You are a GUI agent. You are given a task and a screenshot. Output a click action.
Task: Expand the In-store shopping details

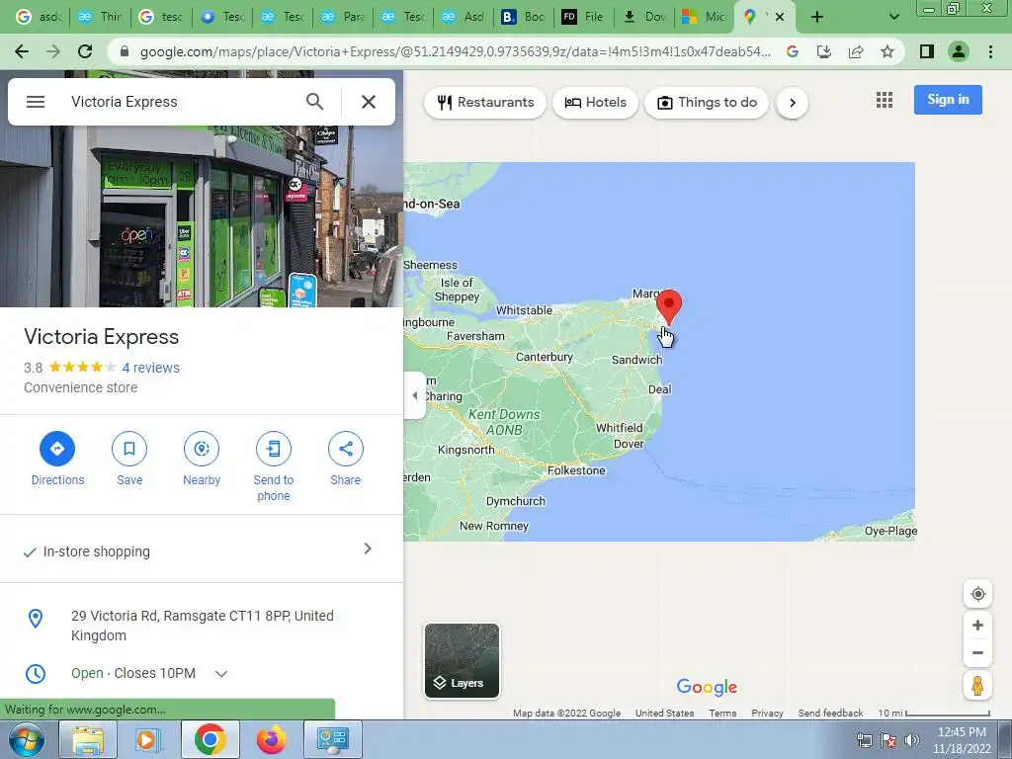click(202, 550)
